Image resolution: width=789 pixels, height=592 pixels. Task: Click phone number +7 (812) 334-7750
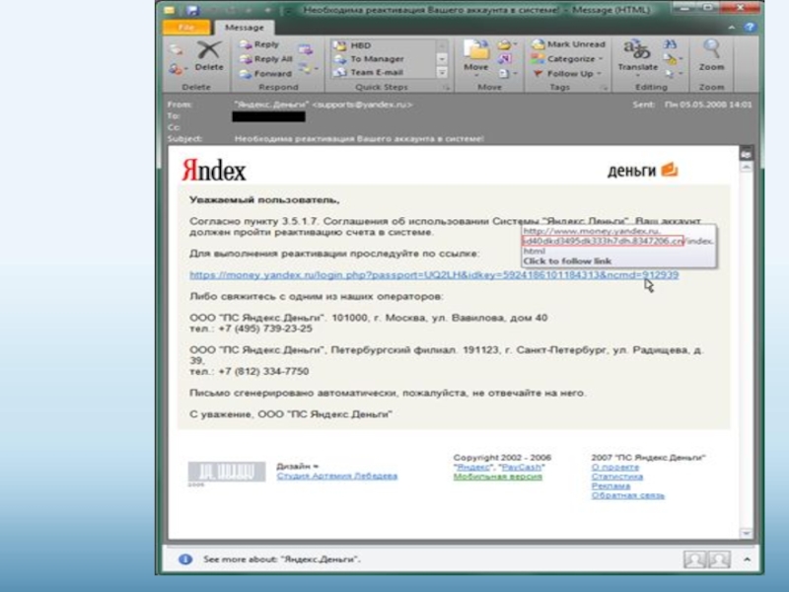(263, 371)
